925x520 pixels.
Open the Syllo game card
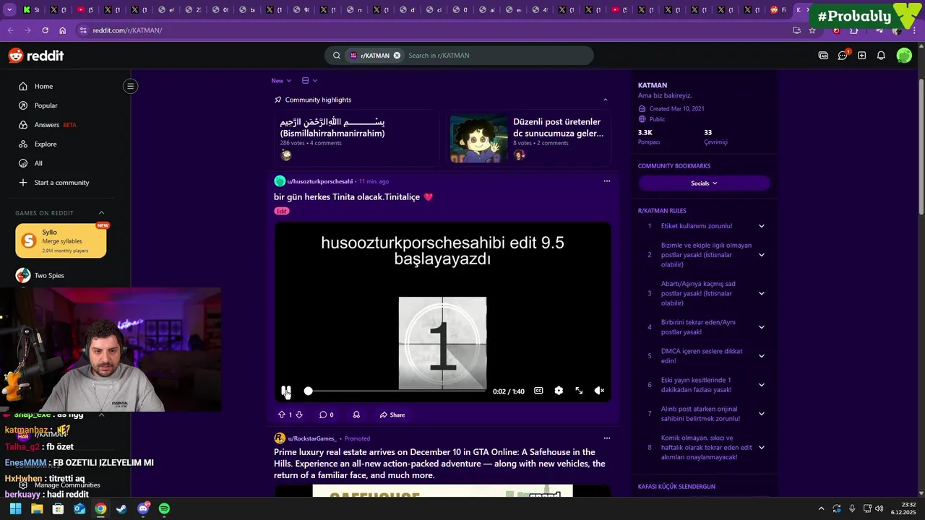coord(61,241)
